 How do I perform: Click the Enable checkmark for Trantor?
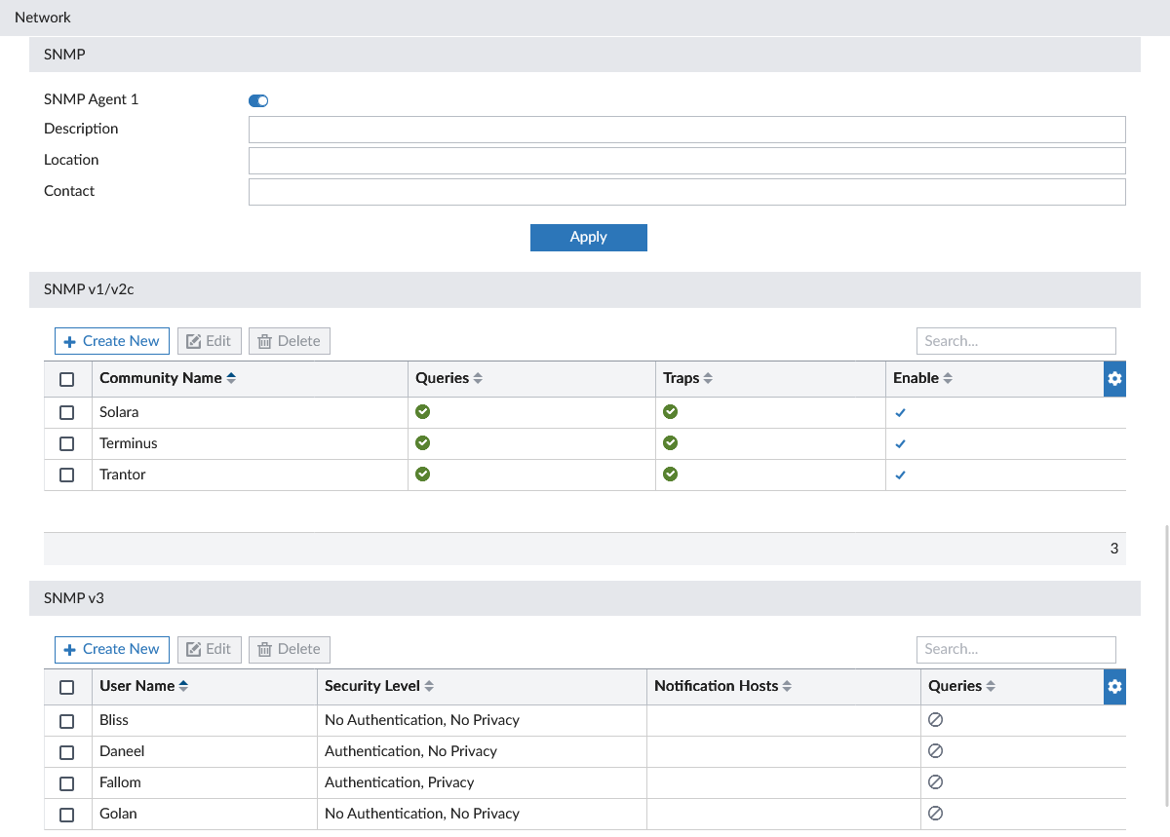(x=900, y=476)
